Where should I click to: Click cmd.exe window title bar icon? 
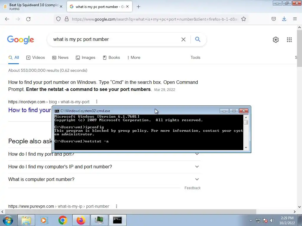pyautogui.click(x=57, y=111)
